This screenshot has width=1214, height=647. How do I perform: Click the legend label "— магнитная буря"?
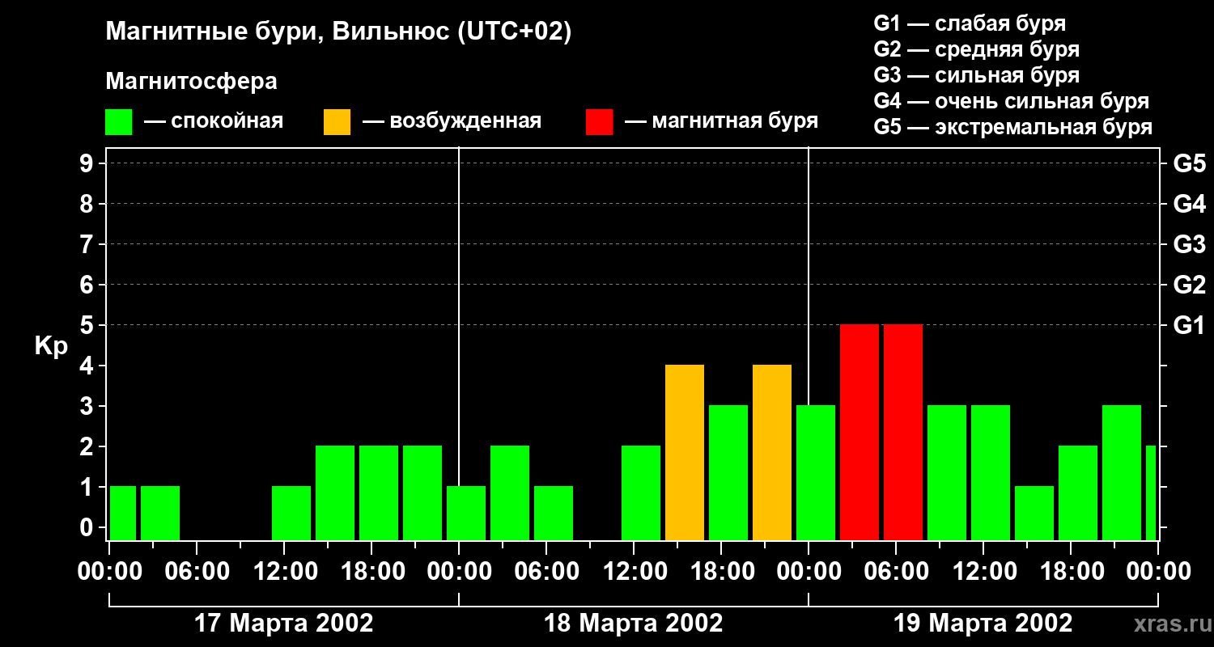tap(721, 121)
